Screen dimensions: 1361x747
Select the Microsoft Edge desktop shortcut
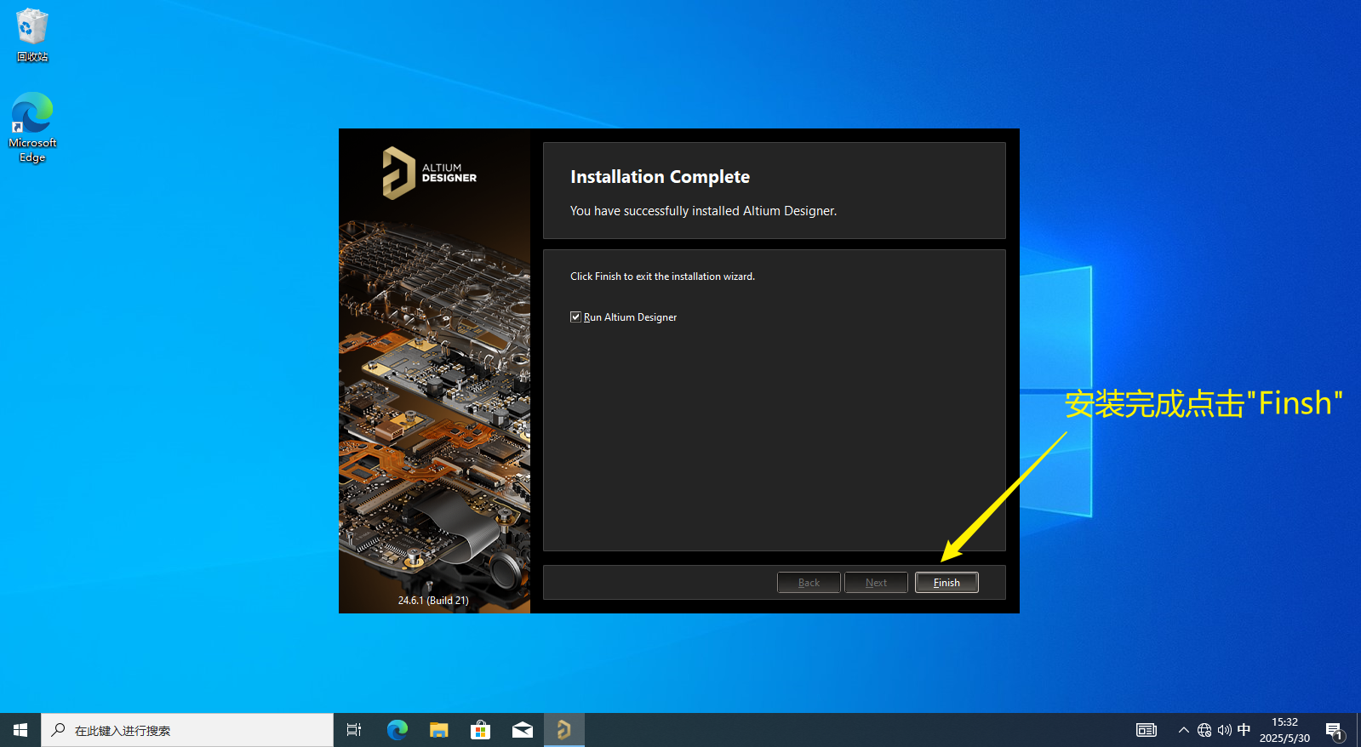pyautogui.click(x=32, y=128)
